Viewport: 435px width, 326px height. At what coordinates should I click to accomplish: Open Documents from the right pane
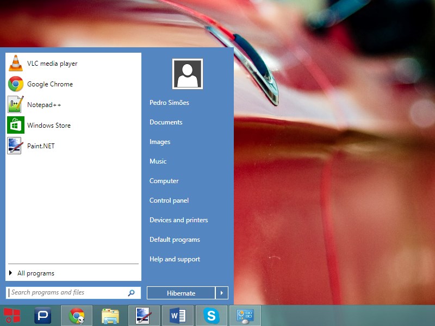pos(166,122)
